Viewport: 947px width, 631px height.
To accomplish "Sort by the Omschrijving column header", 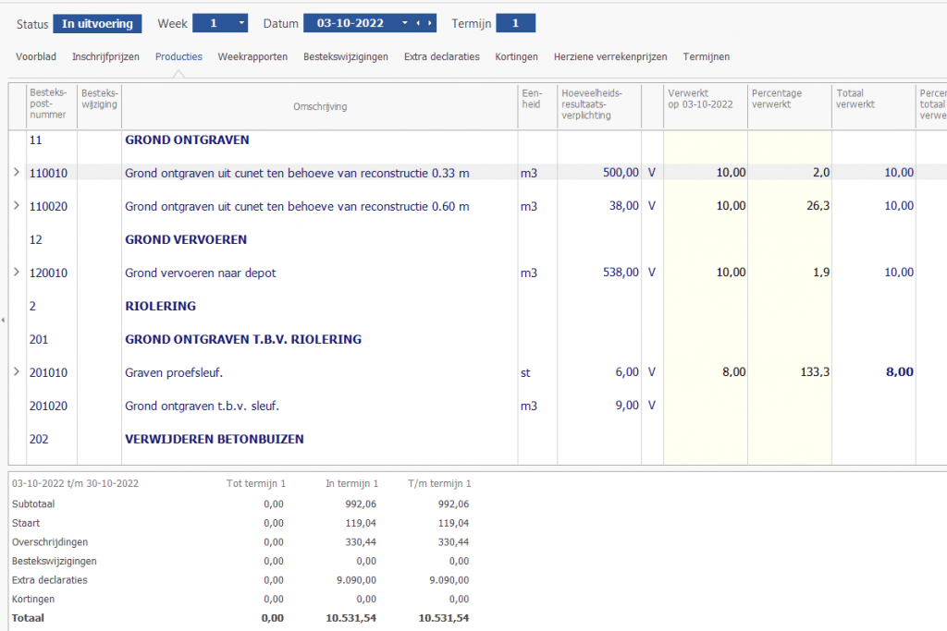I will tap(319, 106).
